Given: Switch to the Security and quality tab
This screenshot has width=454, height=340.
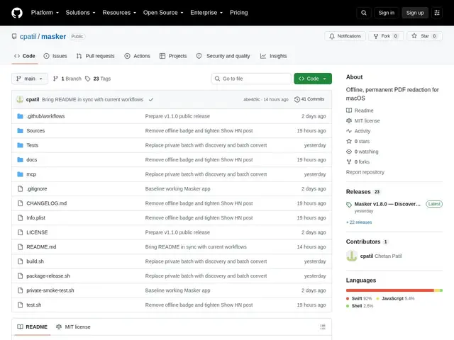Looking at the screenshot, I should (x=223, y=56).
